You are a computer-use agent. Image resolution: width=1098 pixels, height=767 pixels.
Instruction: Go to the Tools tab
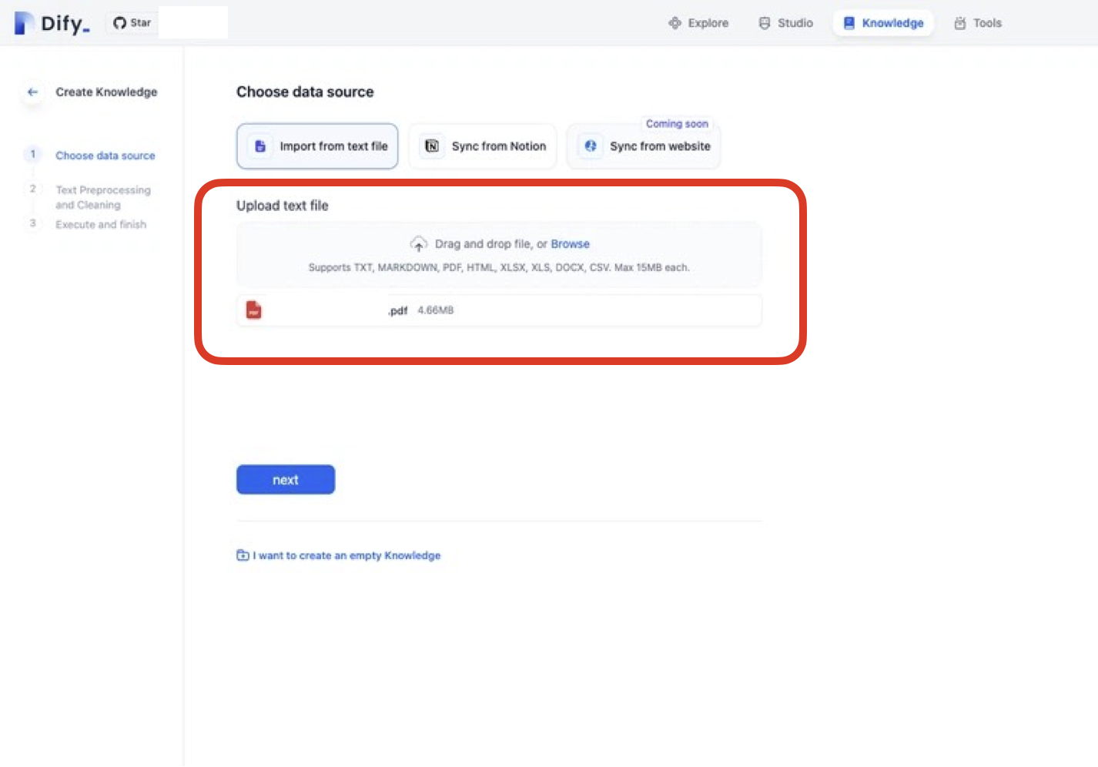(978, 23)
